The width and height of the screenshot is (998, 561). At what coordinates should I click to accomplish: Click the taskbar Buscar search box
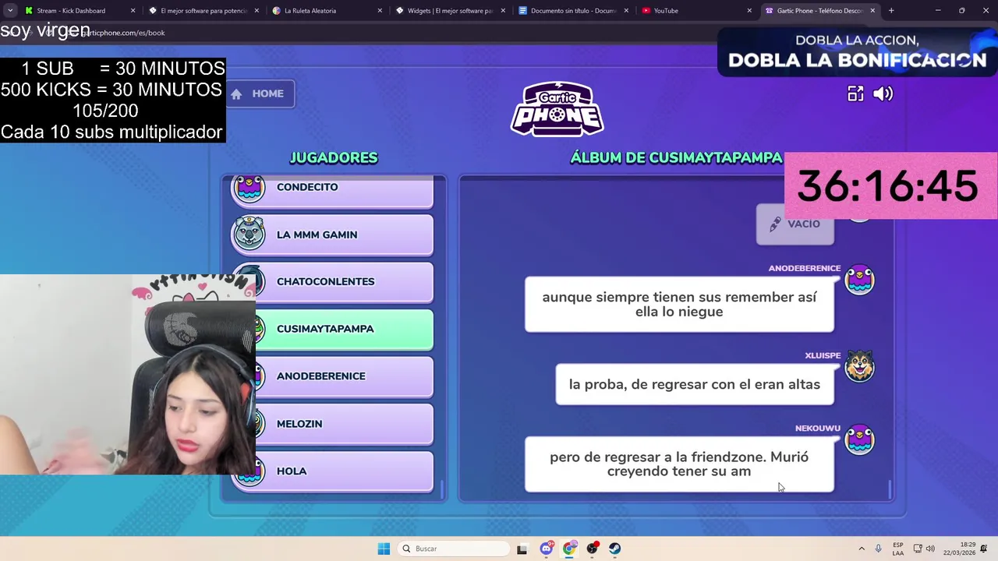pos(452,549)
